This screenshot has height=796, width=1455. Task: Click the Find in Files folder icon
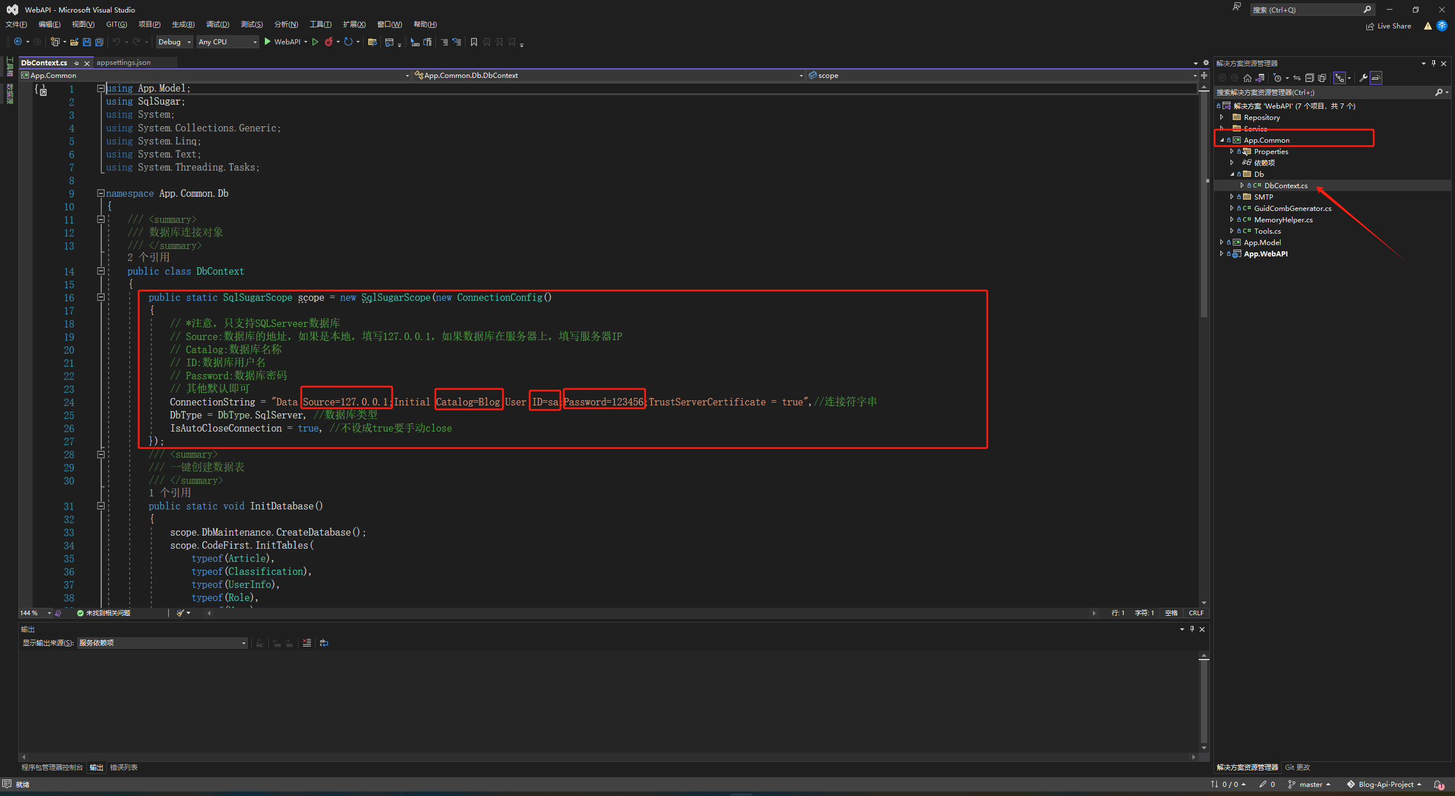click(372, 42)
